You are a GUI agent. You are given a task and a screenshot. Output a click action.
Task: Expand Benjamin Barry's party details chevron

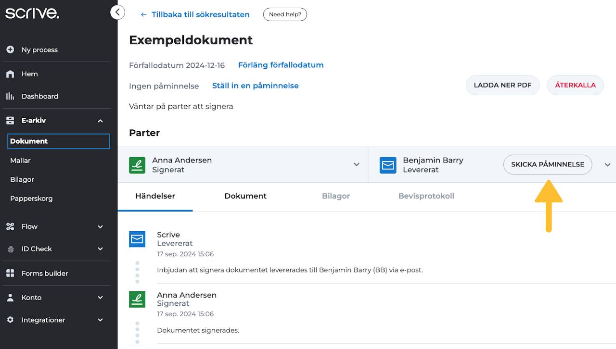pyautogui.click(x=607, y=164)
